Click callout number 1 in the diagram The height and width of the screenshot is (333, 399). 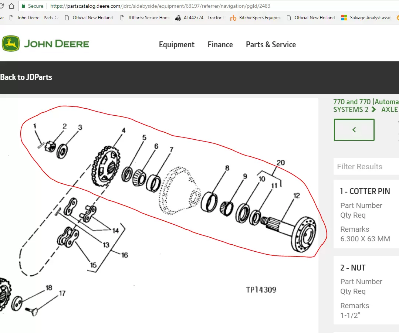[35, 126]
